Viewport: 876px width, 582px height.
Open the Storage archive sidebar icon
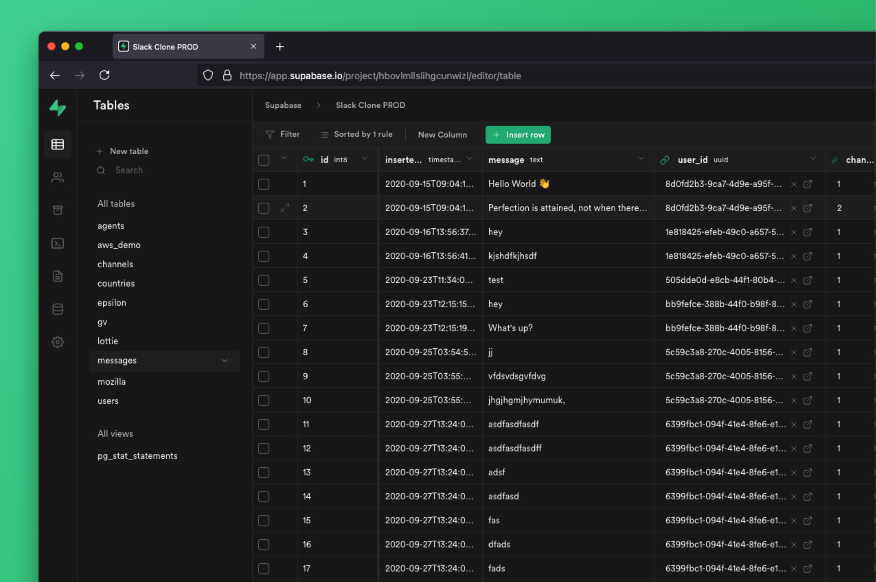click(58, 210)
